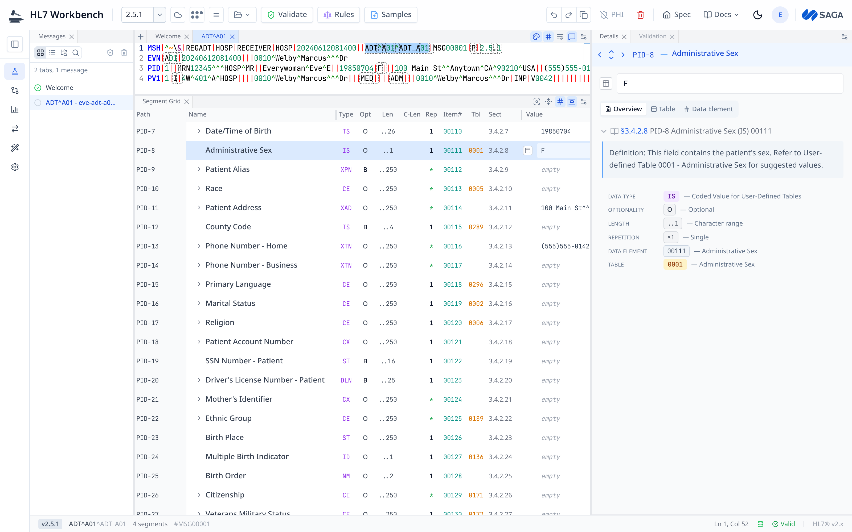The width and height of the screenshot is (852, 532).
Task: Expand Phone Number - Home row
Action: (x=199, y=246)
